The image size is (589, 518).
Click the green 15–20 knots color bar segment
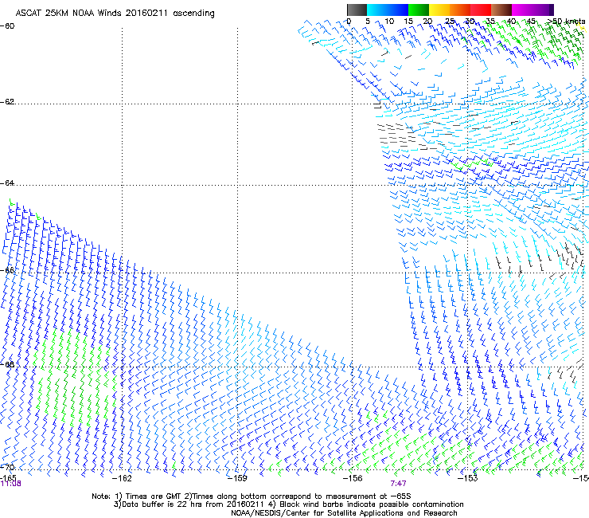pos(419,10)
